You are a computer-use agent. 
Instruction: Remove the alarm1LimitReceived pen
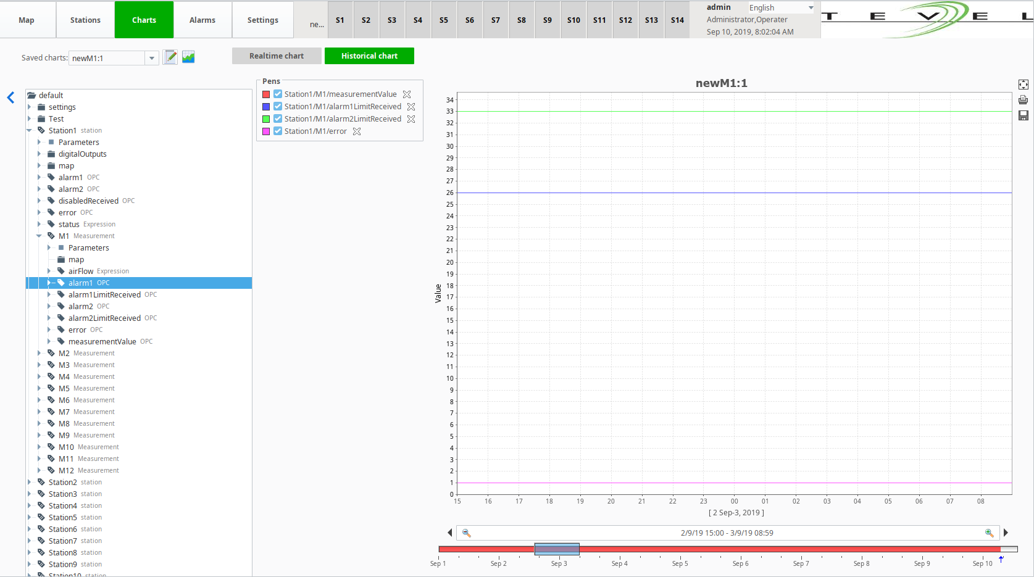pyautogui.click(x=411, y=107)
